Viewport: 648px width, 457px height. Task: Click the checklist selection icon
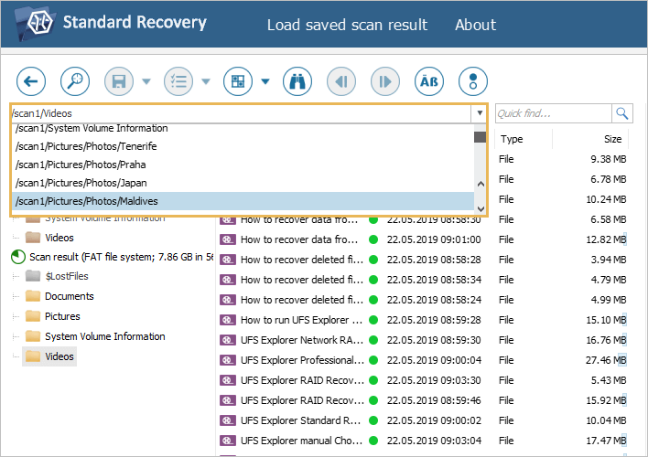click(178, 81)
